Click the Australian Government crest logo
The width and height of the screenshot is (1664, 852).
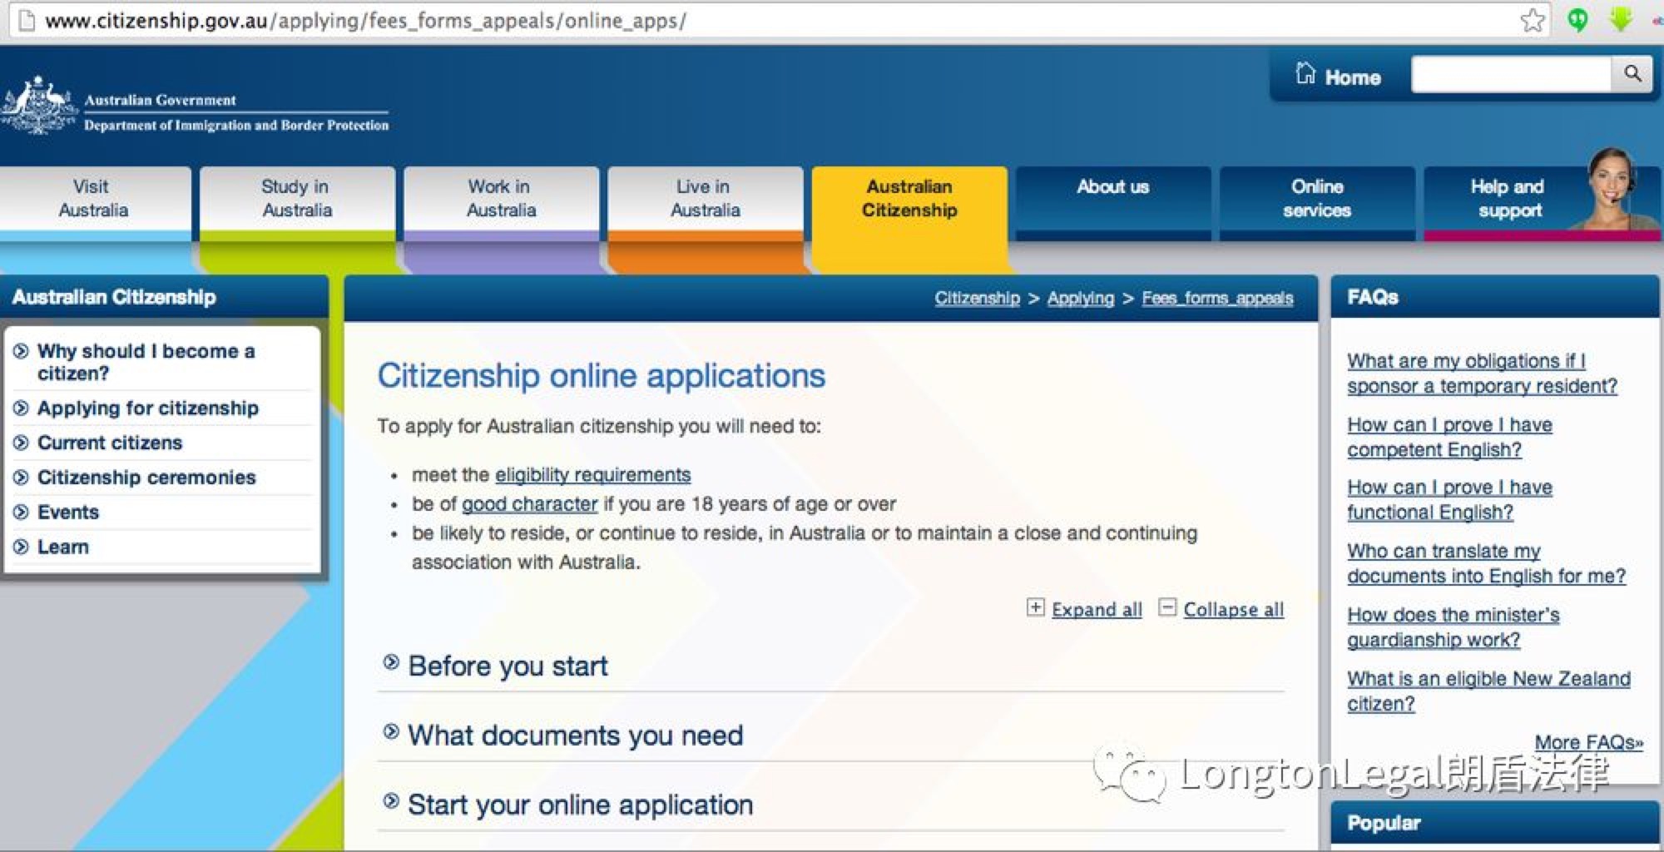39,106
